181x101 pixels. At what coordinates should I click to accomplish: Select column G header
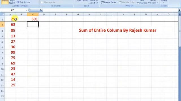[x=78, y=14]
